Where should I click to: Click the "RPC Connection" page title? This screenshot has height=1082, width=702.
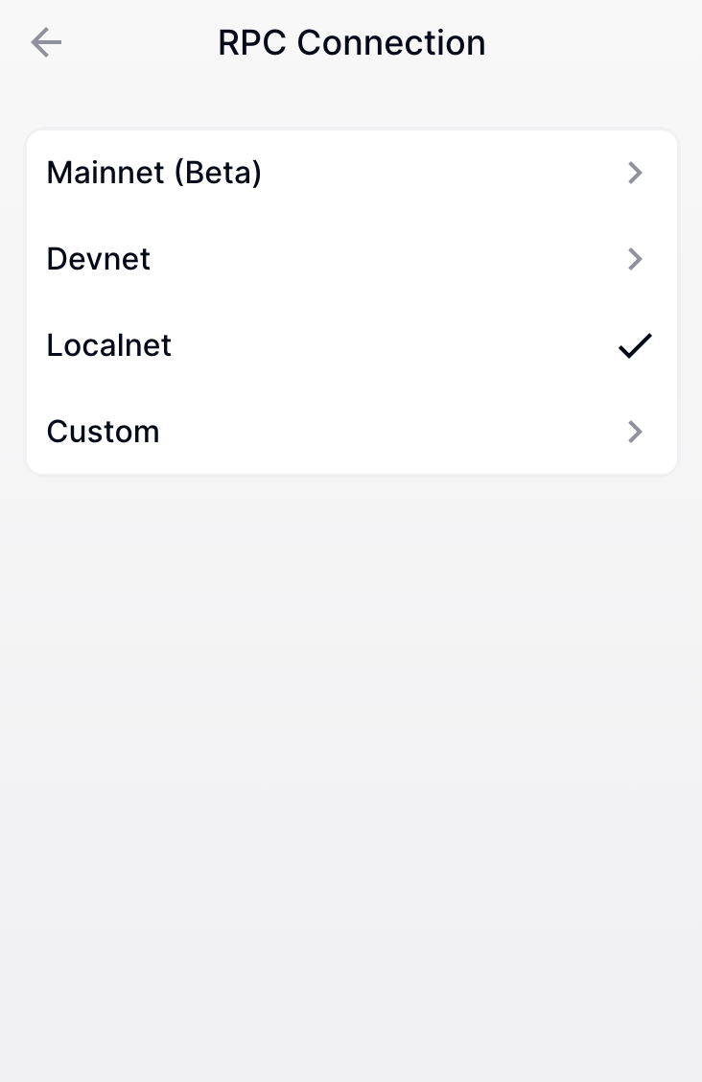pos(351,43)
